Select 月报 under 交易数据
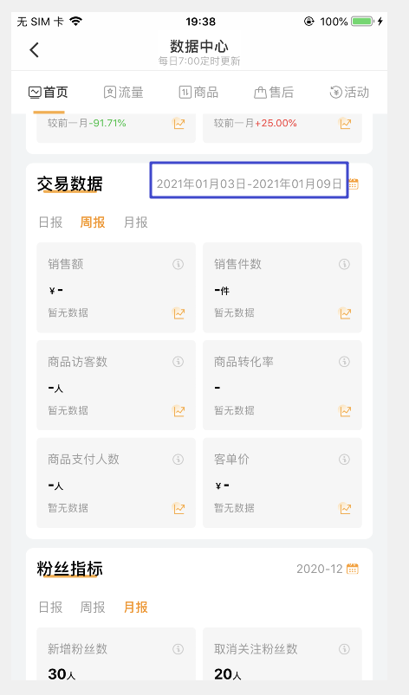 (x=136, y=222)
